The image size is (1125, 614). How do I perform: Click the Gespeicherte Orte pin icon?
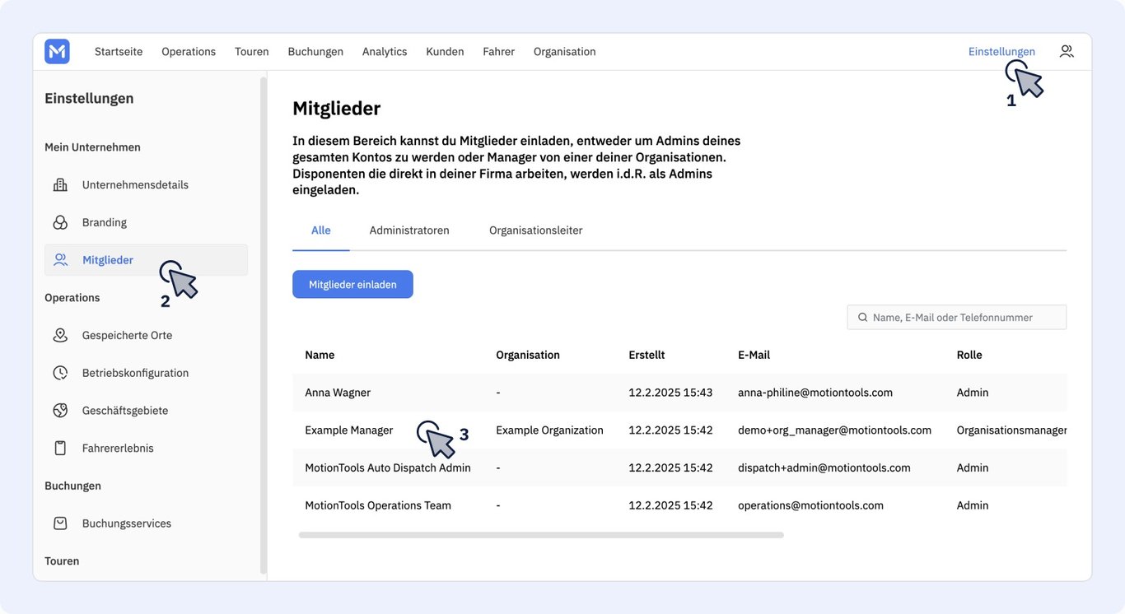pyautogui.click(x=60, y=335)
